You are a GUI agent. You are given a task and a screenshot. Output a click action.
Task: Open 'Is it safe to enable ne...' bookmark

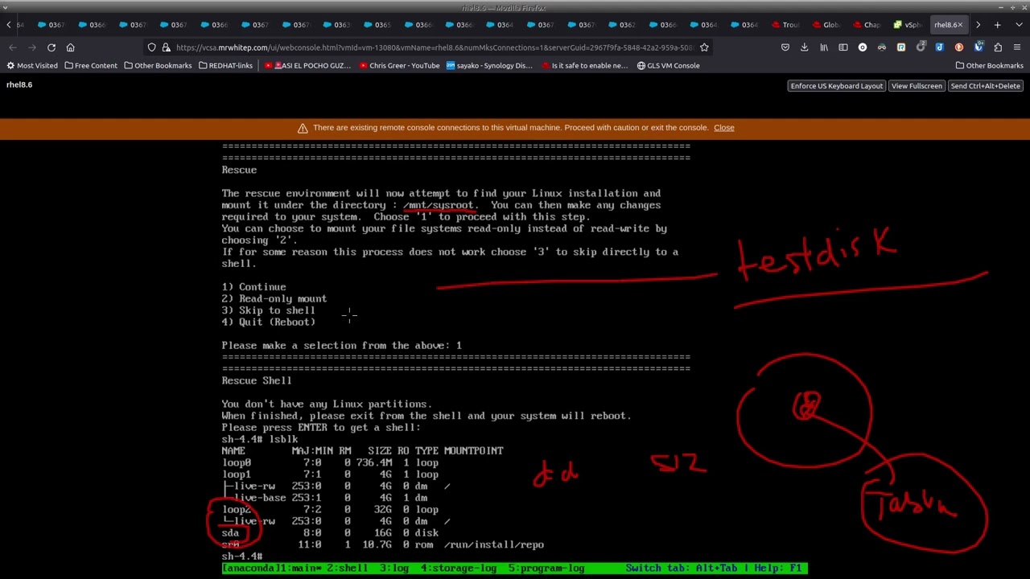[x=584, y=65]
